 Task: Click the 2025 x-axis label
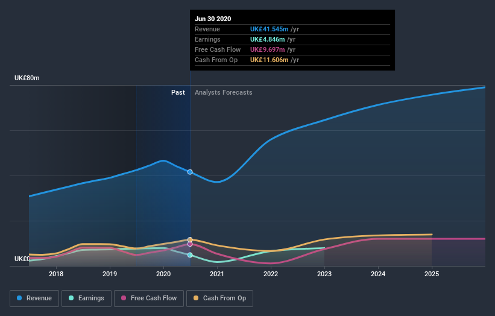[432, 274]
